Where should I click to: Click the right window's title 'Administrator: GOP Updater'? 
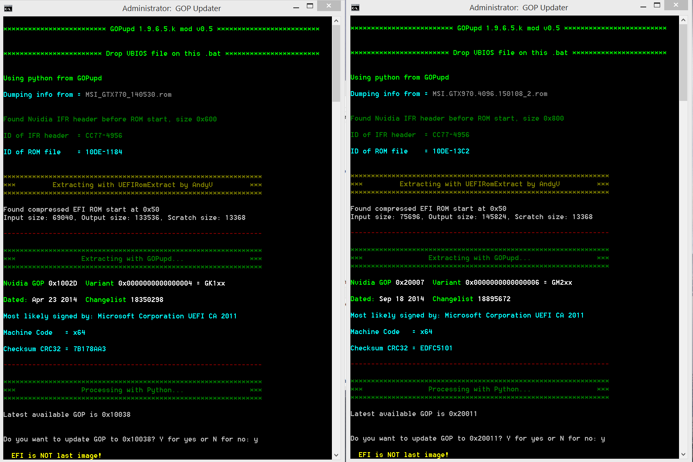519,8
